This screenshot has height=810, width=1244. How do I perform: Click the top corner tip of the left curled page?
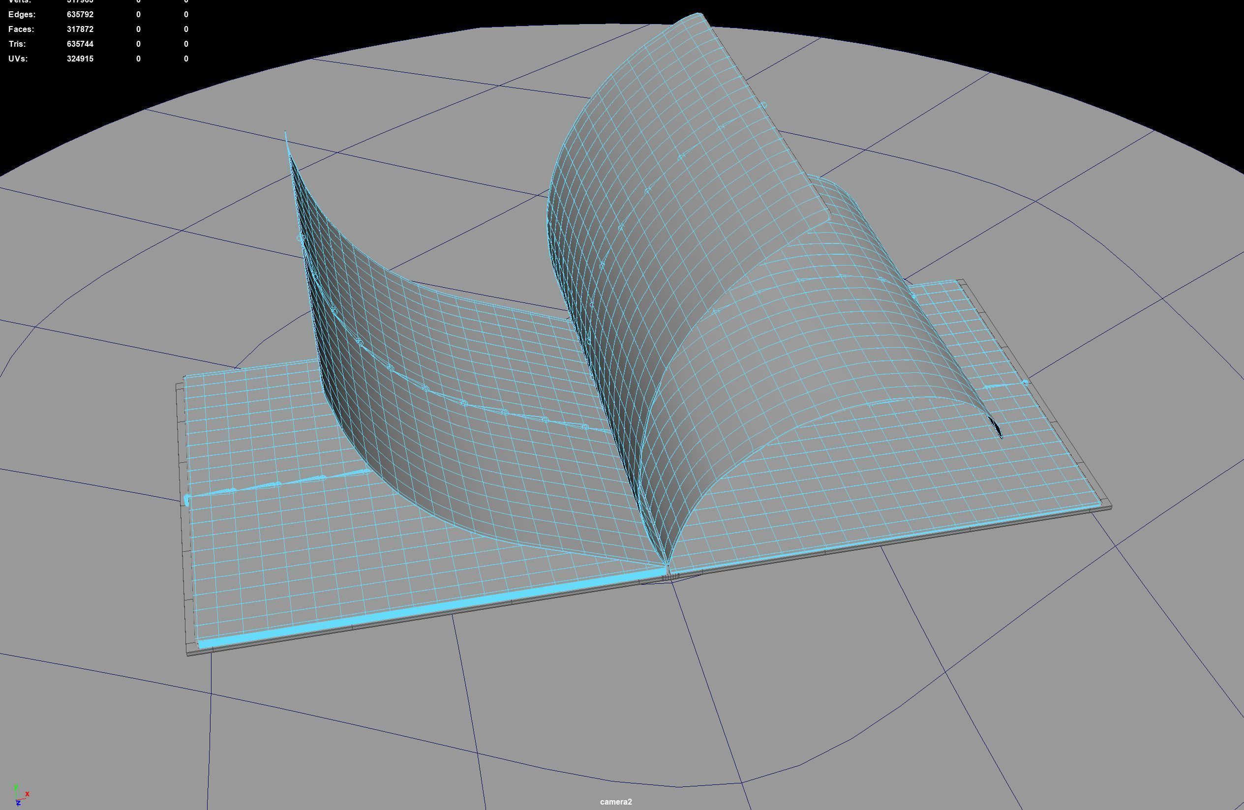click(285, 133)
